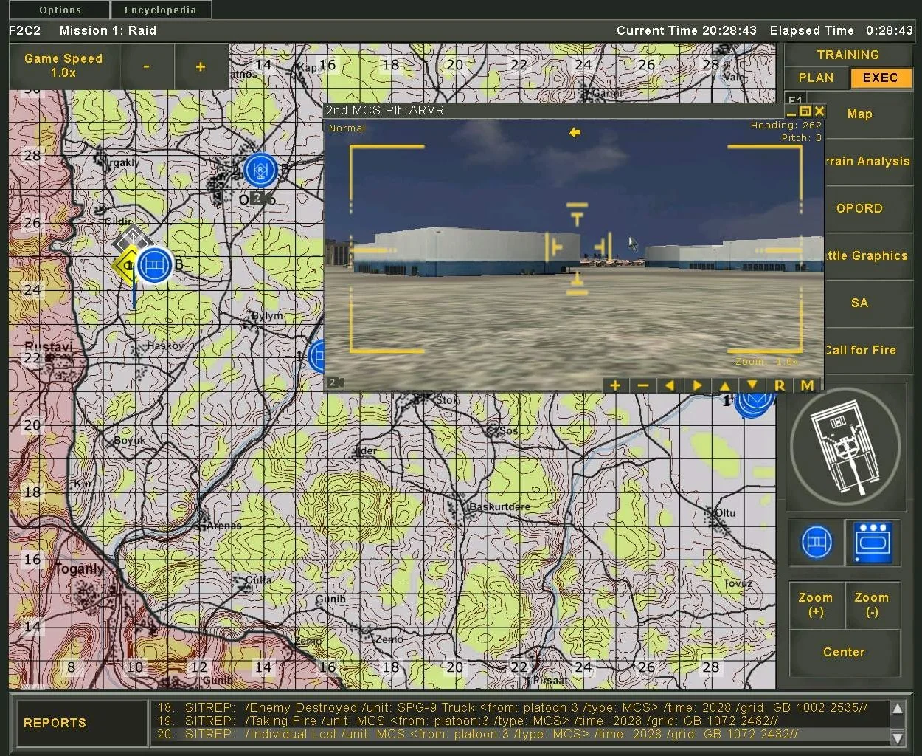This screenshot has width=922, height=756.
Task: Tilt ARVR camera up with the triangle icon
Action: pos(724,385)
